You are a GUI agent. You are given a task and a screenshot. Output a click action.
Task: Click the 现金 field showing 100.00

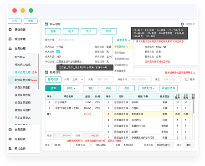click(x=61, y=145)
